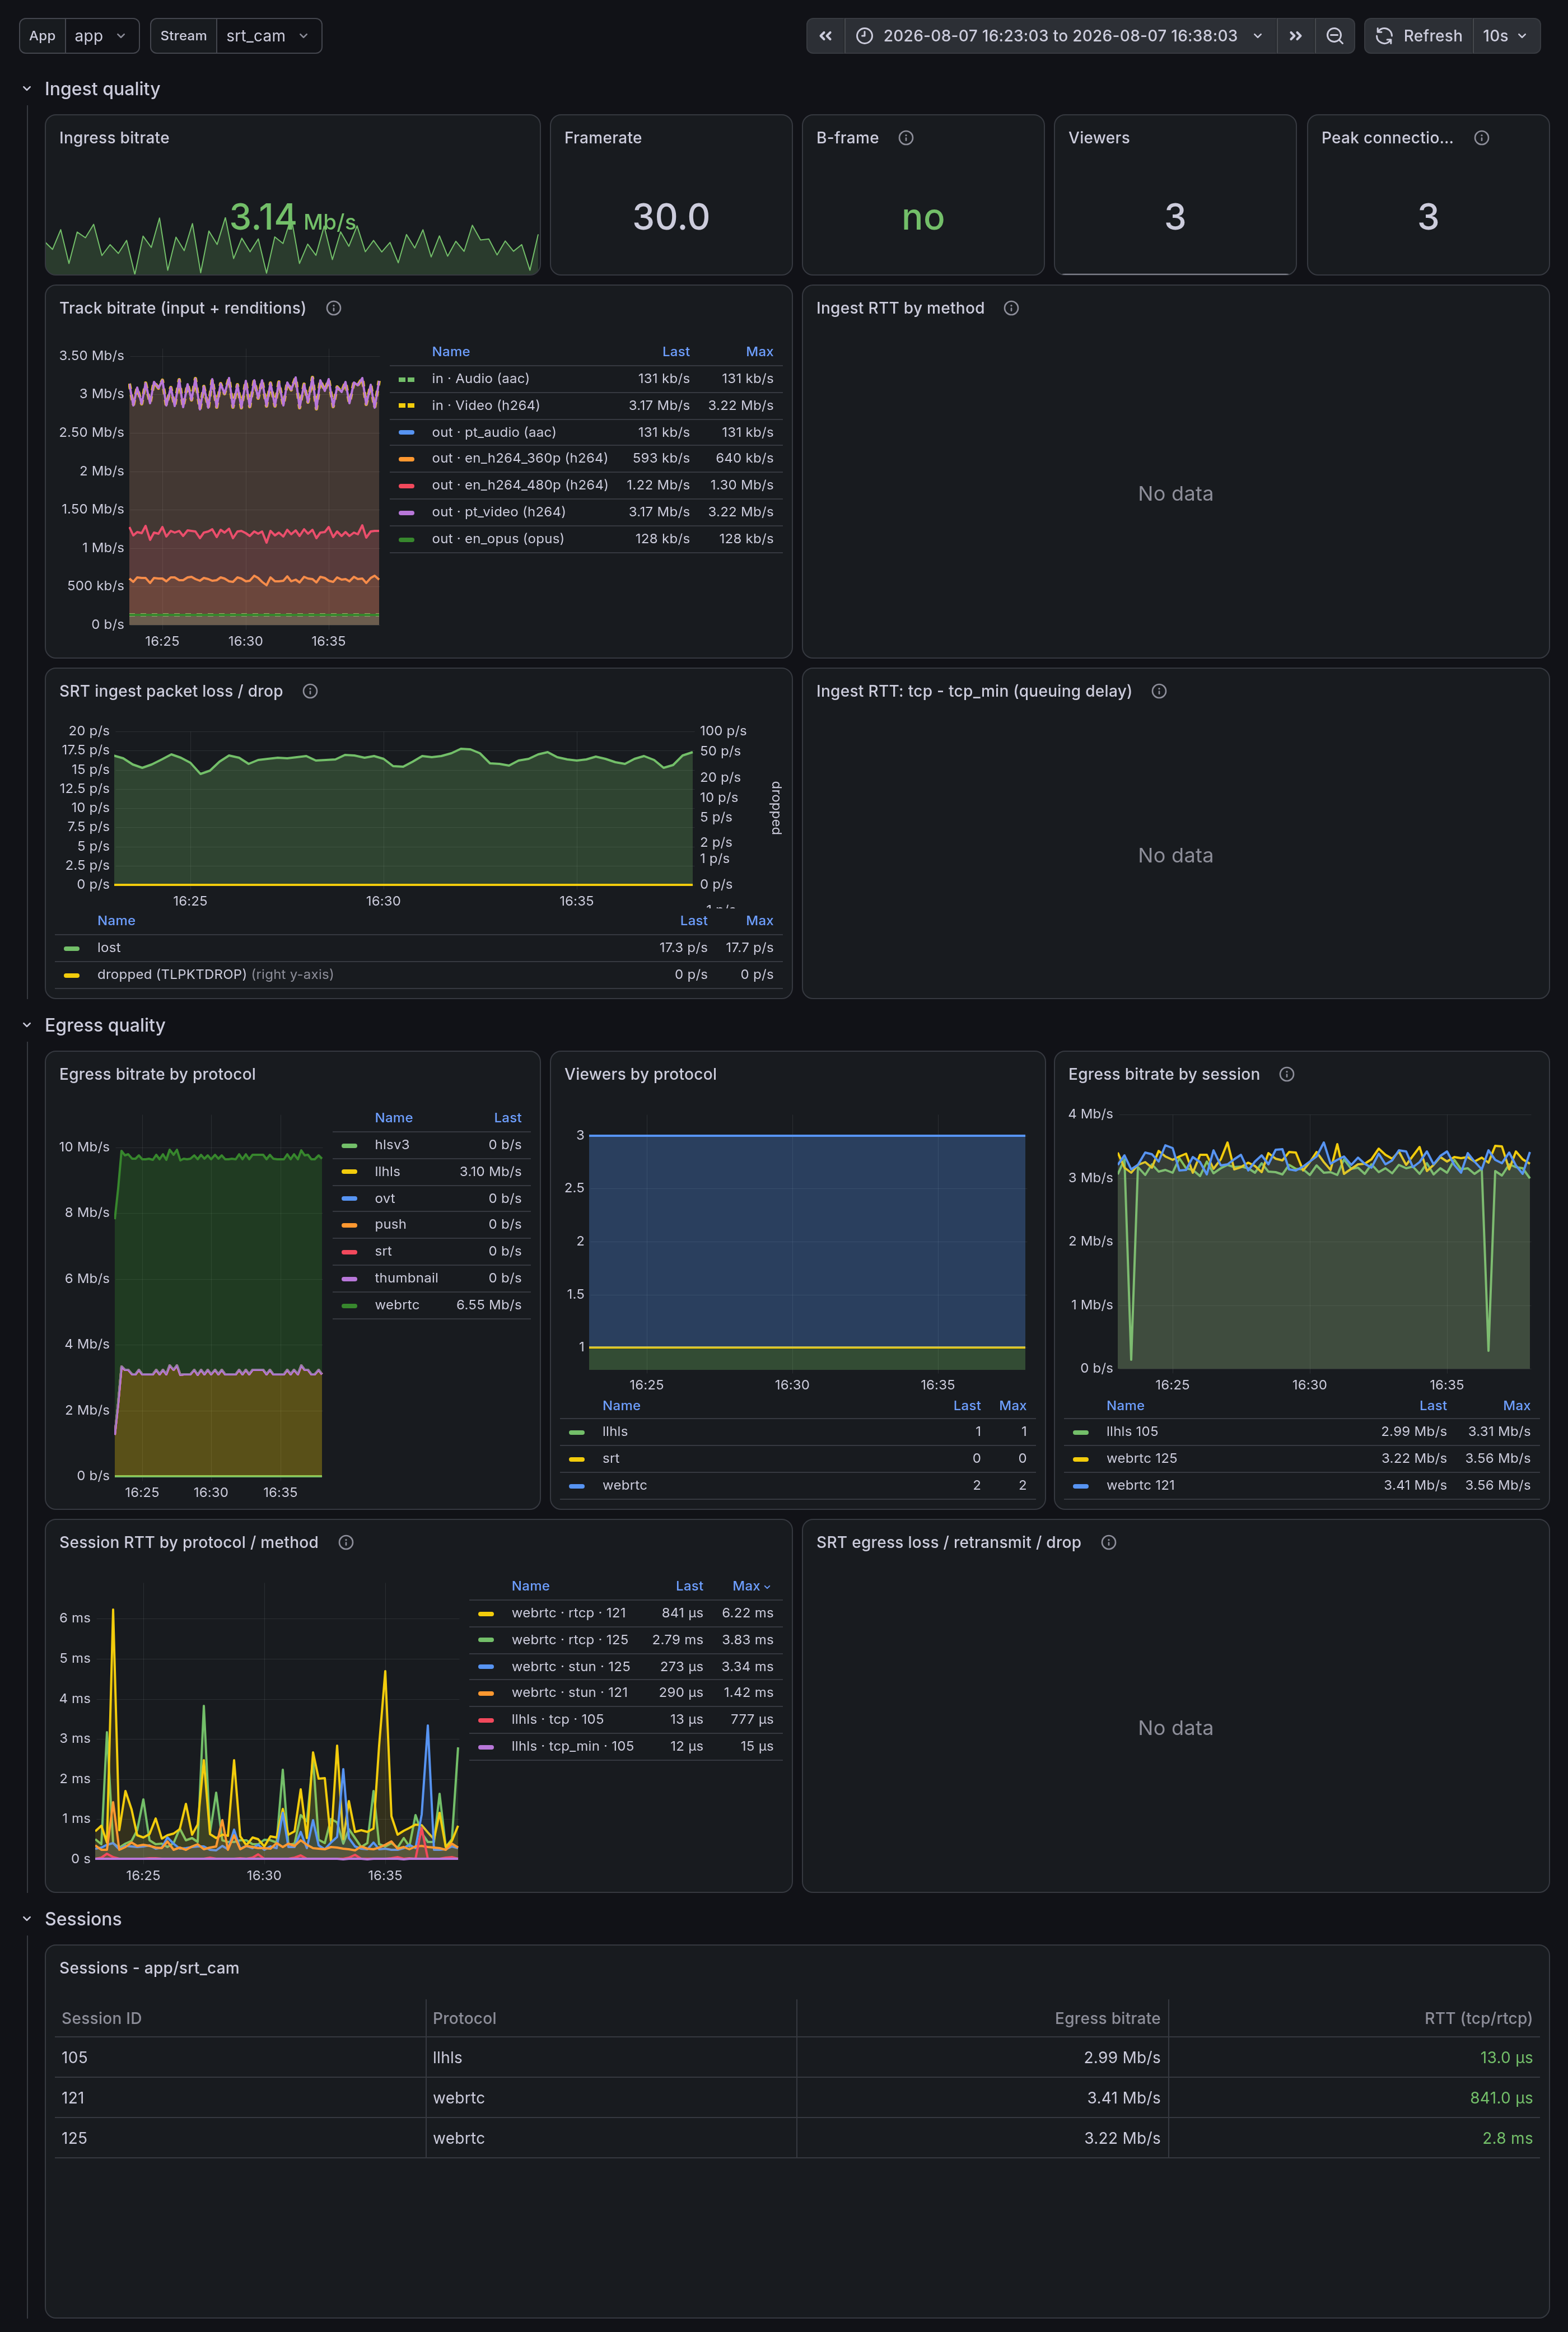1568x2332 pixels.
Task: Toggle the webrtc series in Egress bitrate legend
Action: click(x=397, y=1305)
